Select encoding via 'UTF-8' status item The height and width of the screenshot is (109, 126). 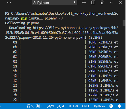pyautogui.click(x=73, y=106)
